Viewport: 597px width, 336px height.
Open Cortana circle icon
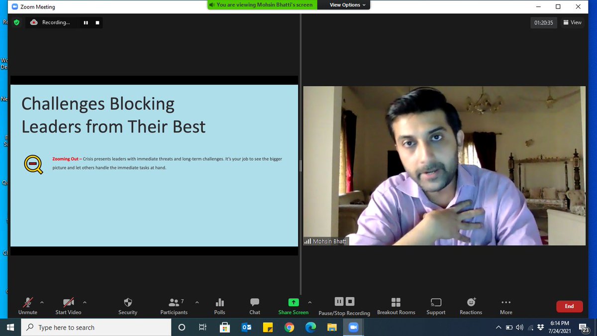pos(182,328)
